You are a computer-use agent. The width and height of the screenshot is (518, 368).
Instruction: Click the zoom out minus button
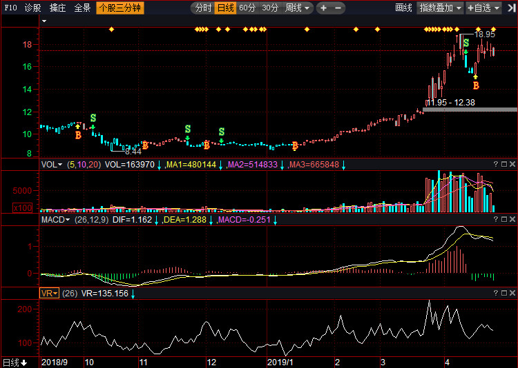coord(338,8)
